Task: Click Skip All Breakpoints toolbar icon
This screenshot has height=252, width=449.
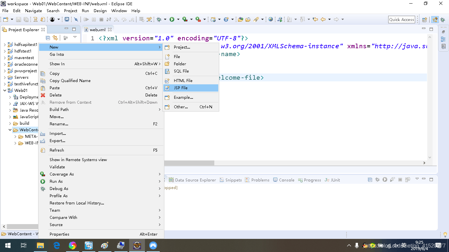Action: pos(76,19)
